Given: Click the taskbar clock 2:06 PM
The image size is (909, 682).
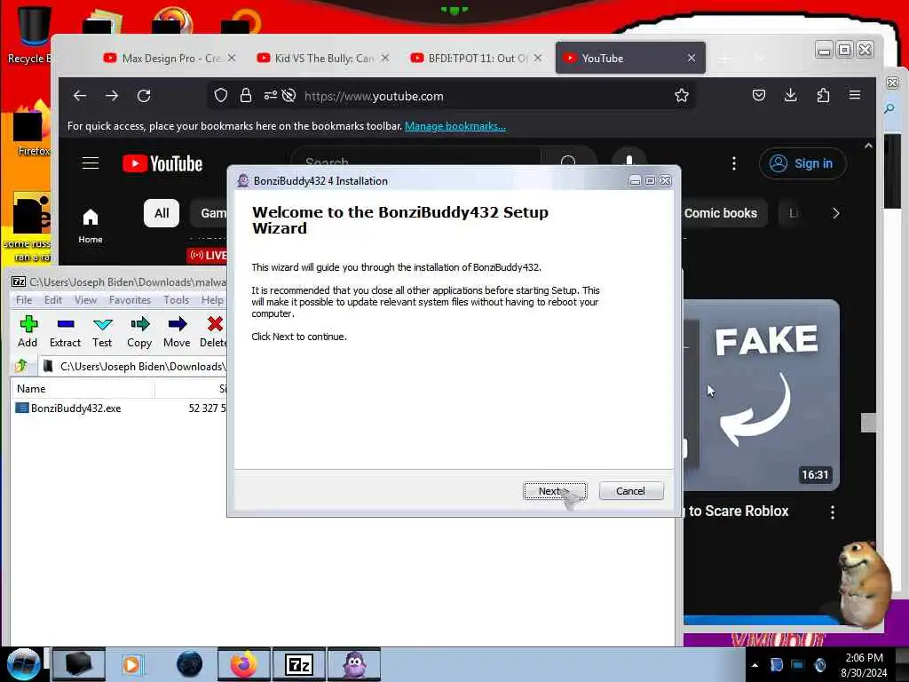Looking at the screenshot, I should pos(864,665).
